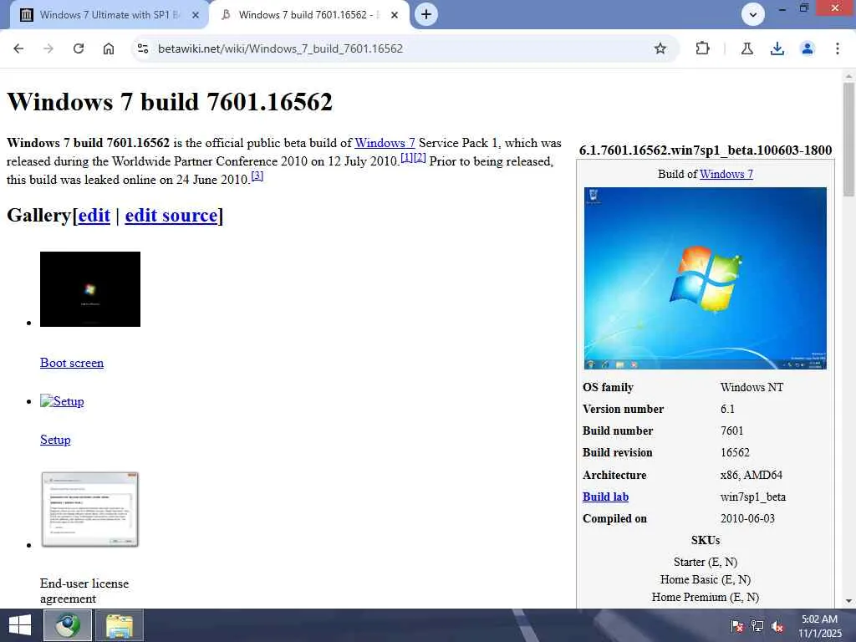This screenshot has height=642, width=856.
Task: Click the browser icon on the taskbar
Action: 68,625
